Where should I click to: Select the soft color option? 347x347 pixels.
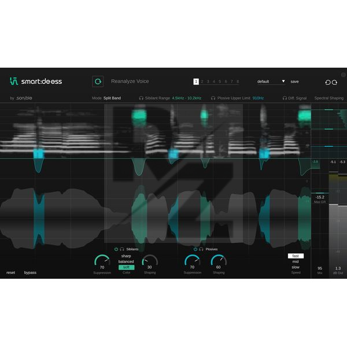point(126,267)
